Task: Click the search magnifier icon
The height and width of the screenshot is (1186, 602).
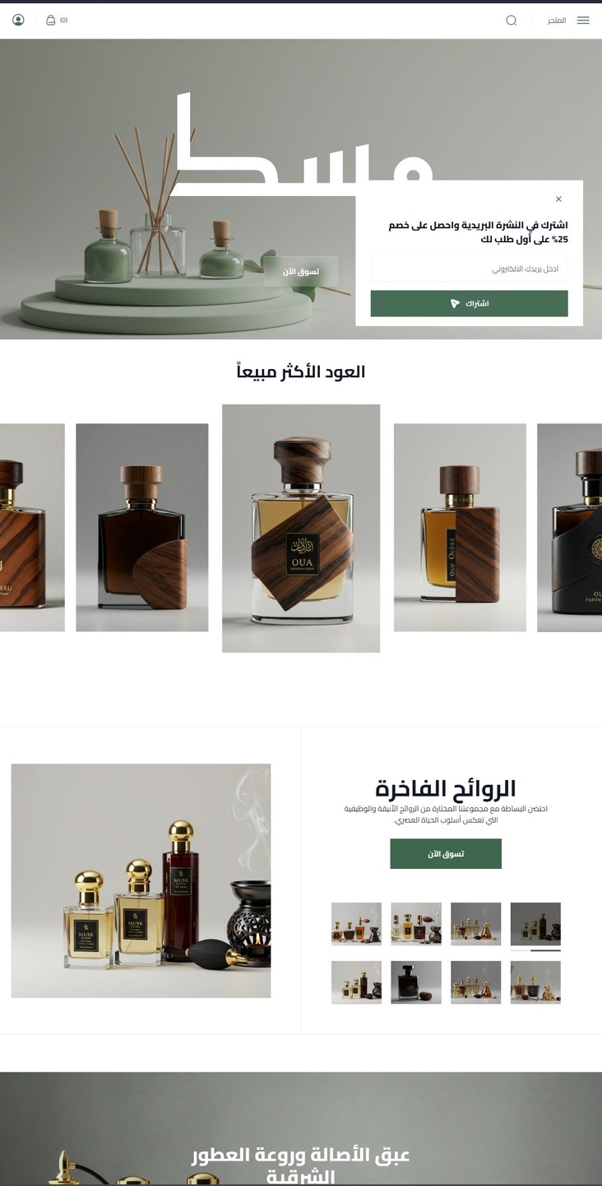Action: pos(511,21)
